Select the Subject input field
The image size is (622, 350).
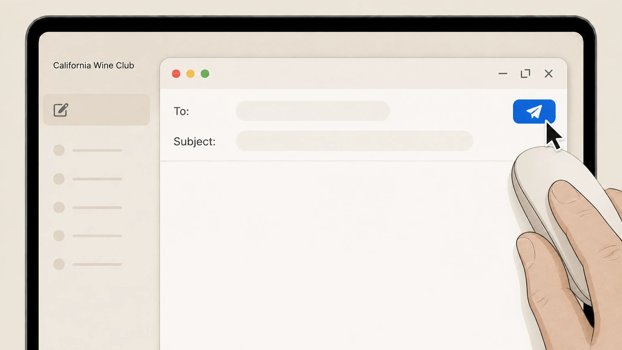pyautogui.click(x=354, y=141)
